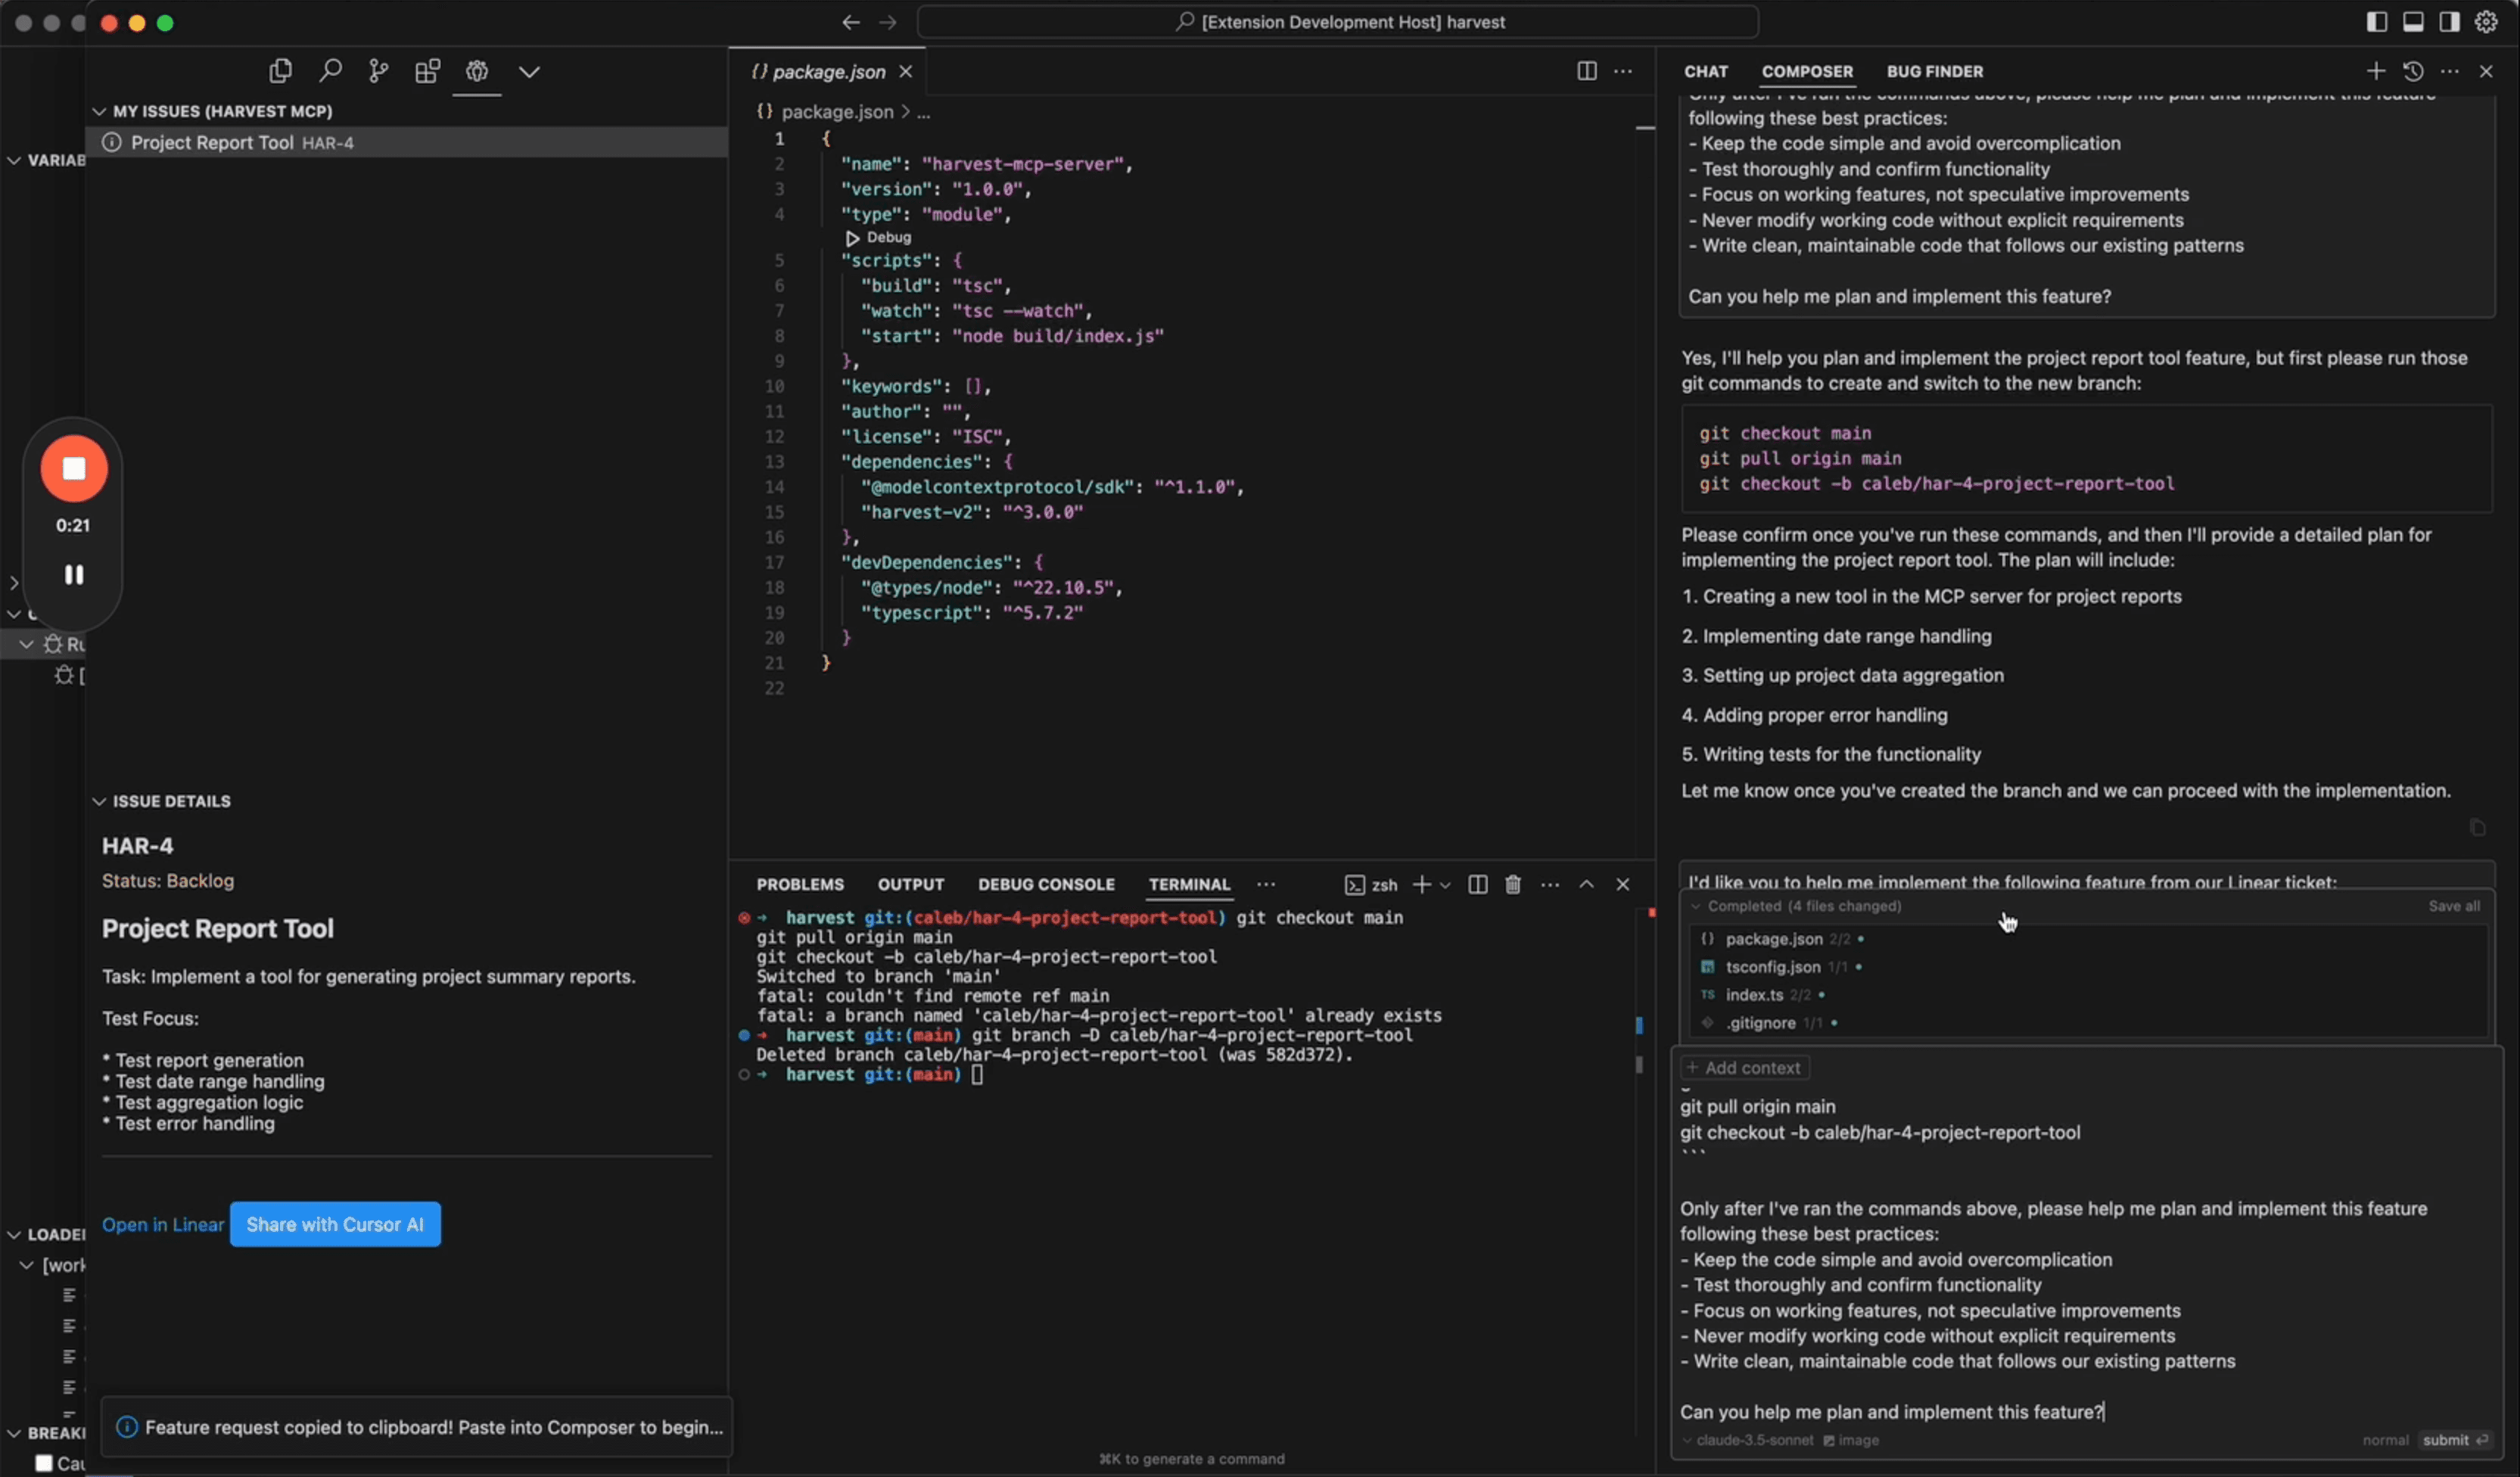Open the Extensions blocks icon

click(x=428, y=71)
